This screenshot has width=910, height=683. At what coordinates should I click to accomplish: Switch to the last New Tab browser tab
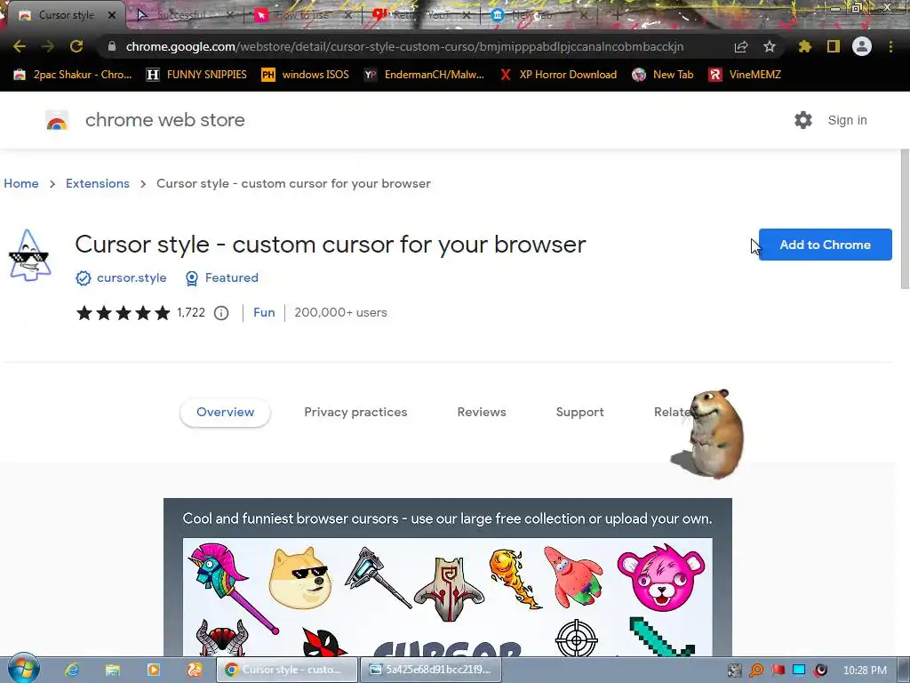click(539, 15)
